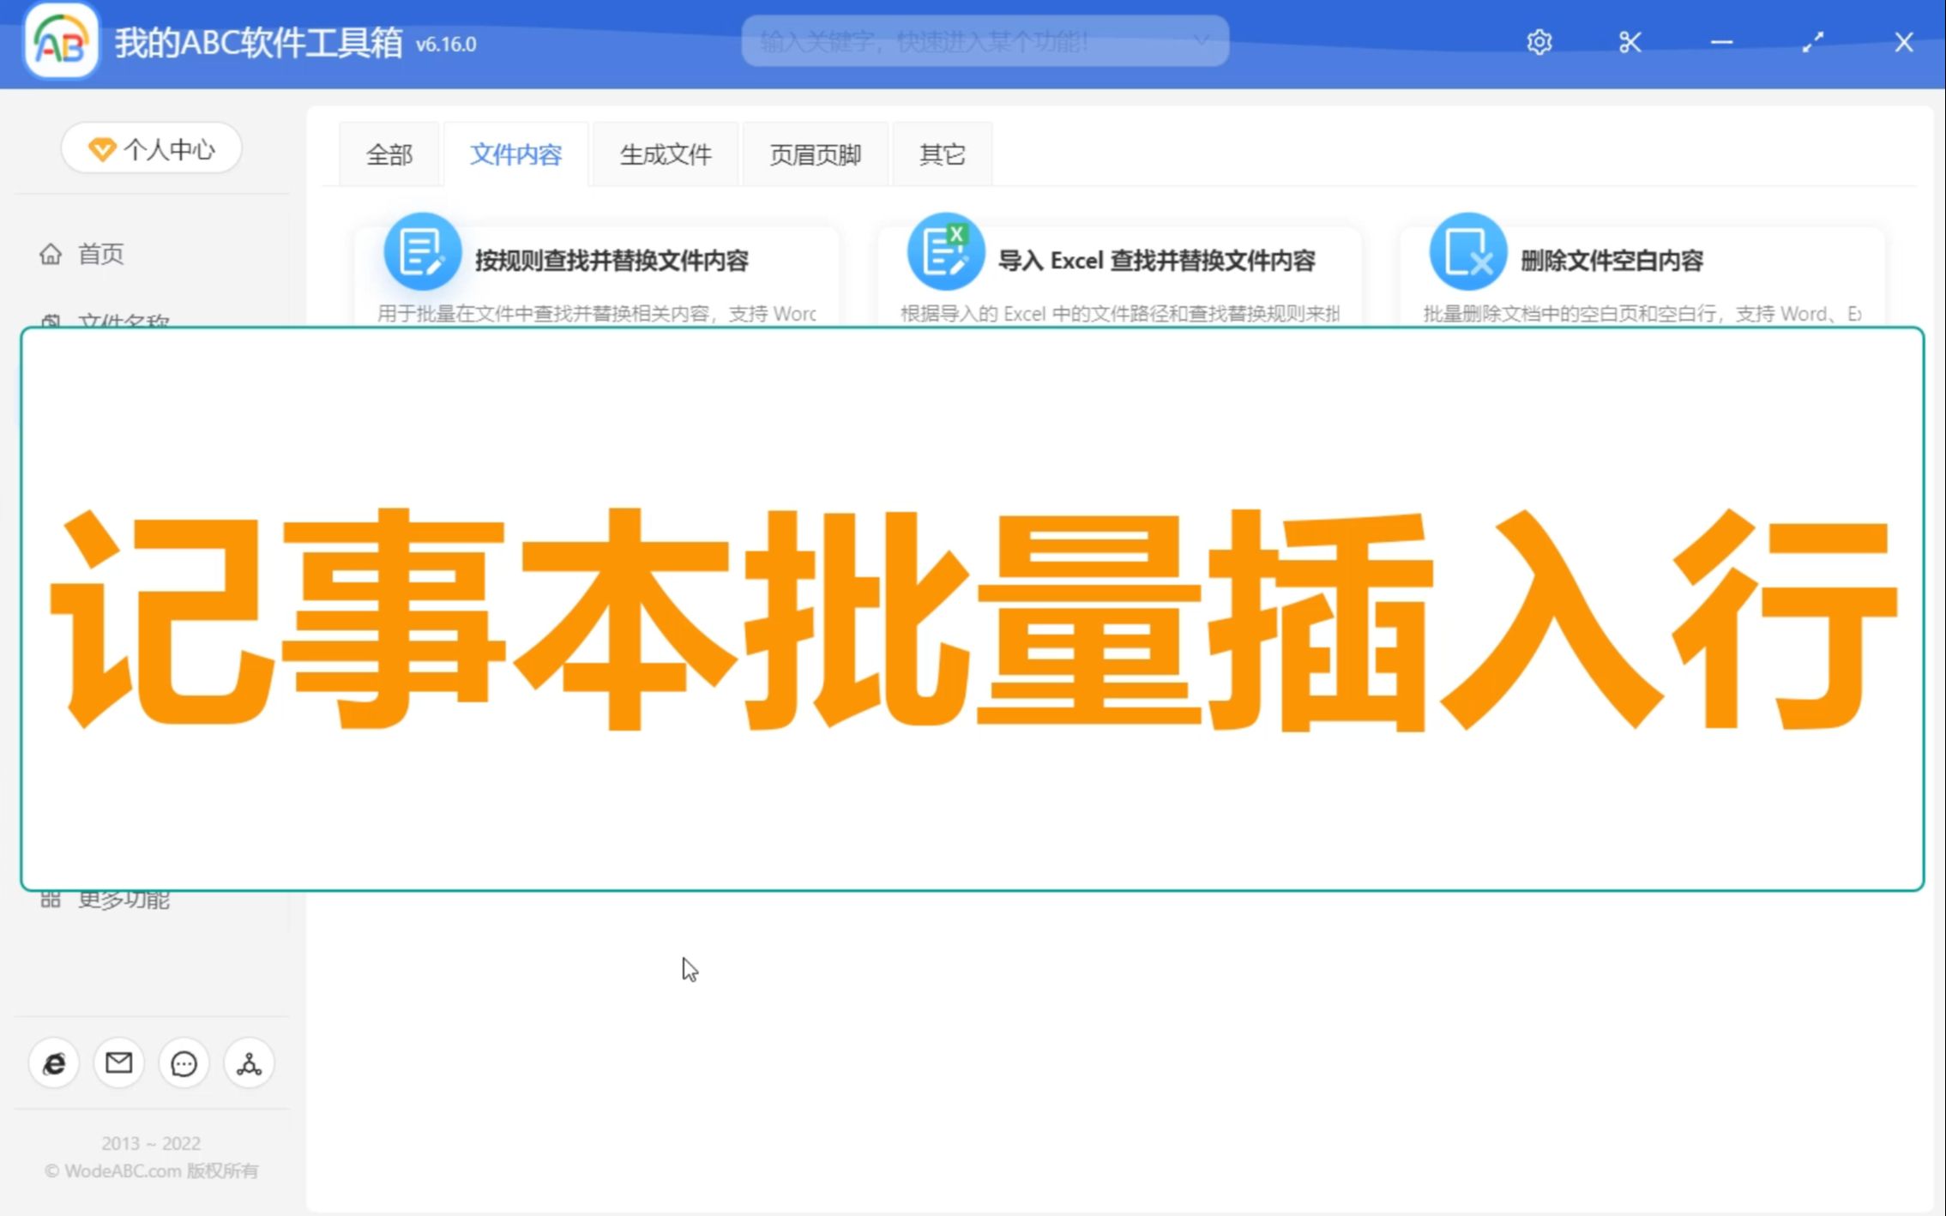Image resolution: width=1946 pixels, height=1216 pixels.
Task: Click the email envelope icon
Action: tap(118, 1063)
